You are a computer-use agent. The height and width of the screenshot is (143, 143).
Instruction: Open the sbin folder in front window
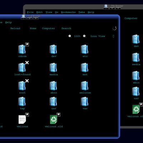[53, 86]
